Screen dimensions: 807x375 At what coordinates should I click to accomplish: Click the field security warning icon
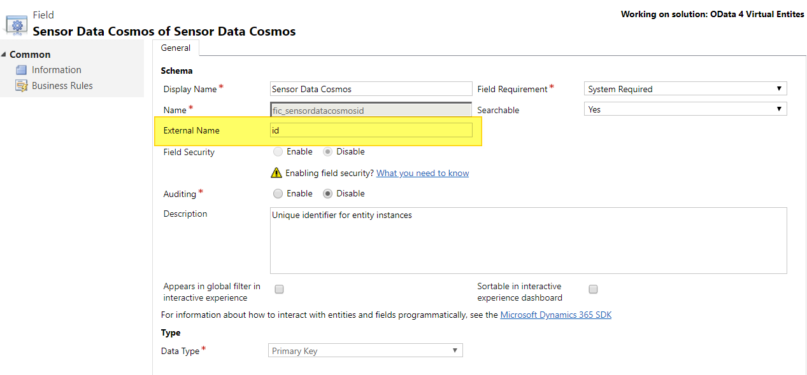coord(276,173)
